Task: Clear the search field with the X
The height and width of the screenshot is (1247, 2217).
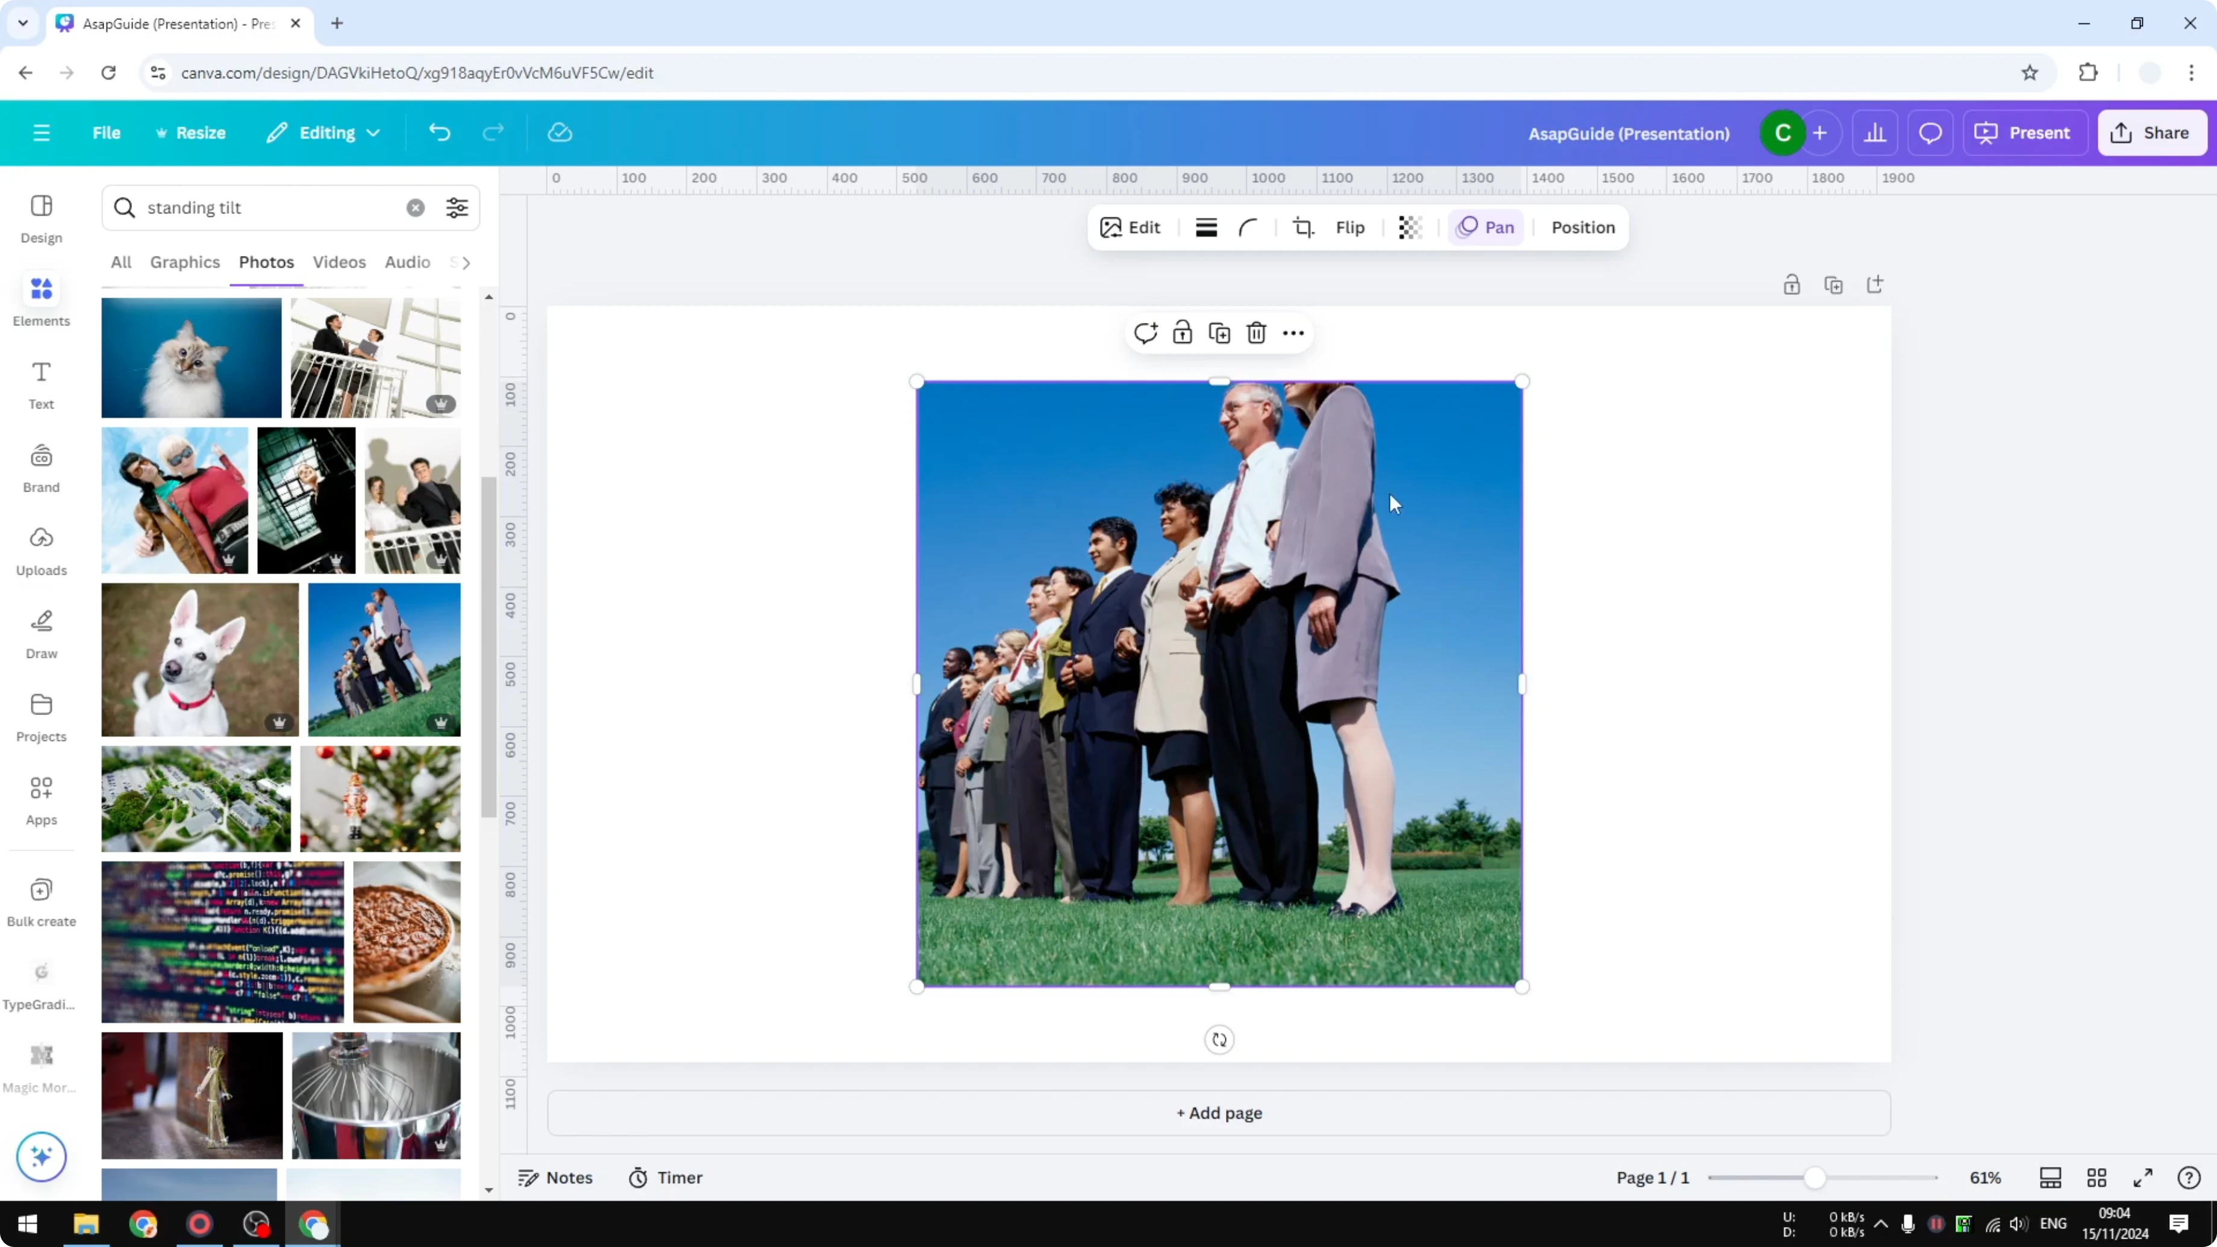Action: click(416, 207)
